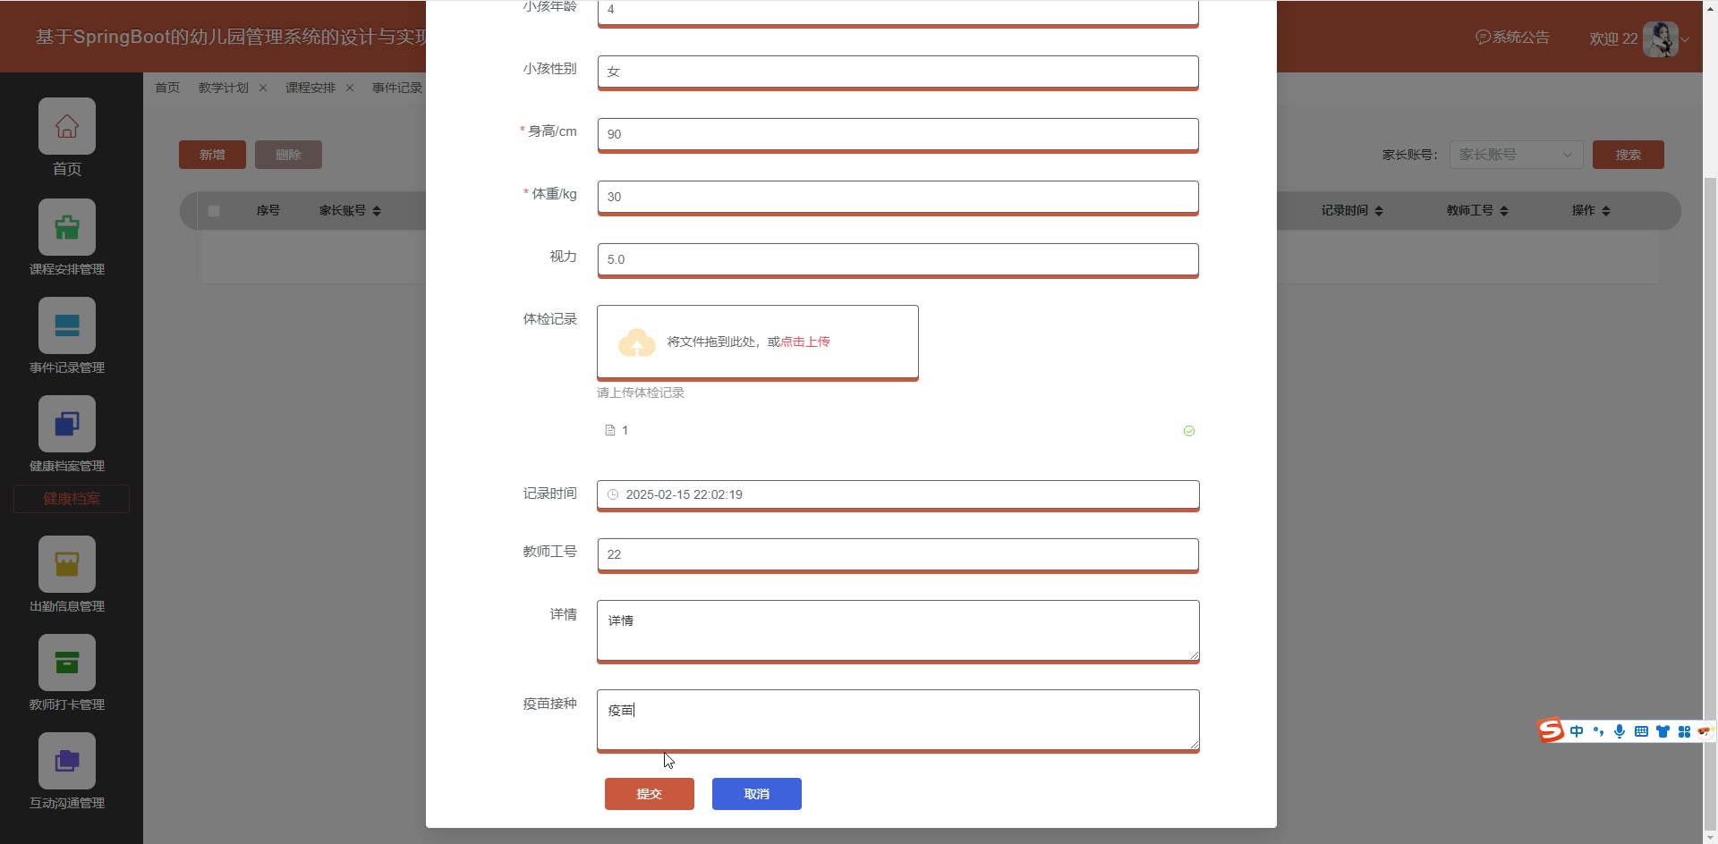Select 健康档案 submenu item in sidebar
Viewport: 1718px width, 844px height.
tap(72, 499)
